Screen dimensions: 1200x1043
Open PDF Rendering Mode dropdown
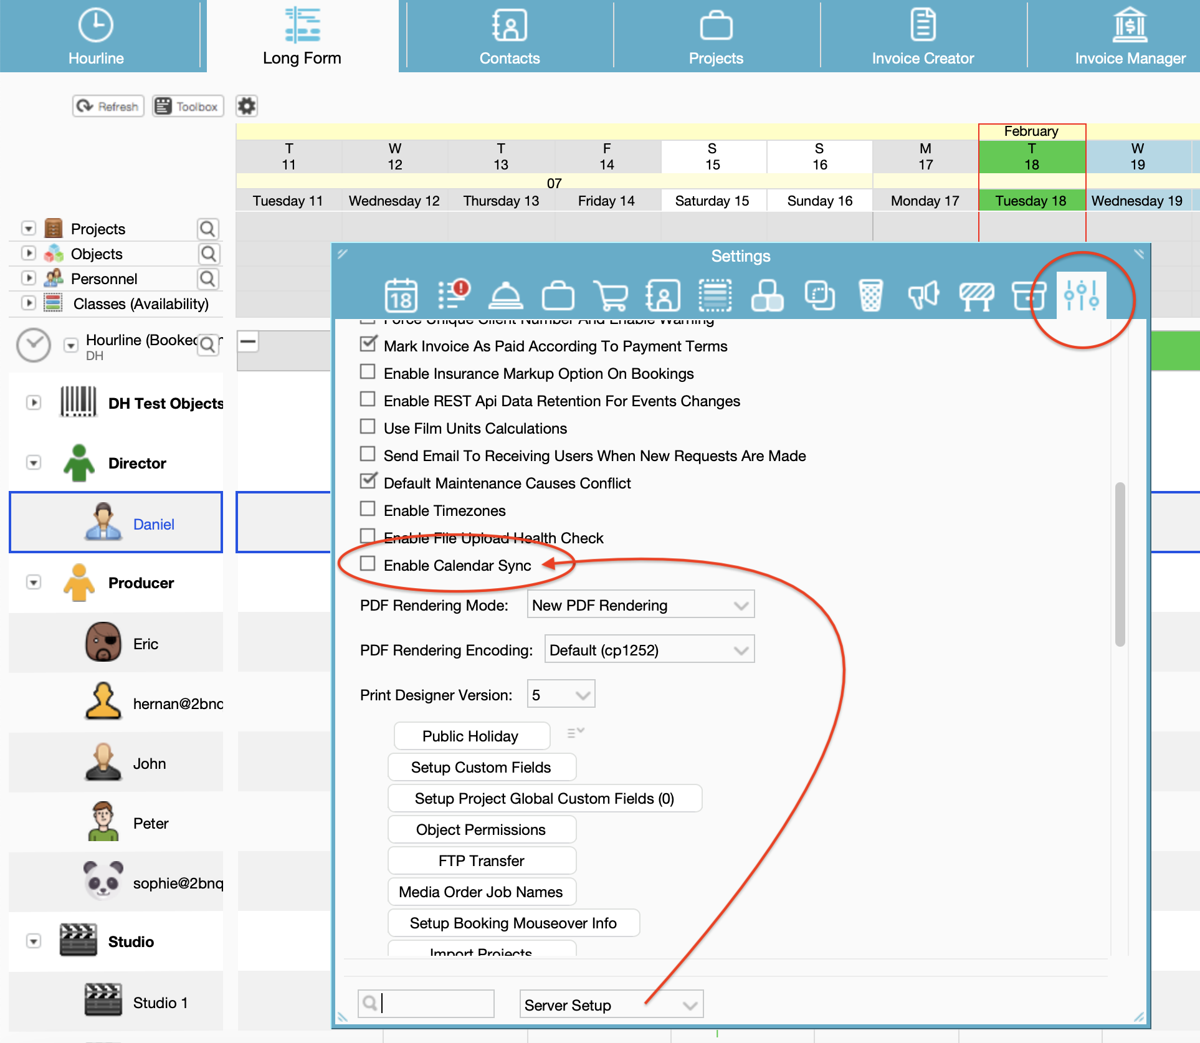[640, 605]
